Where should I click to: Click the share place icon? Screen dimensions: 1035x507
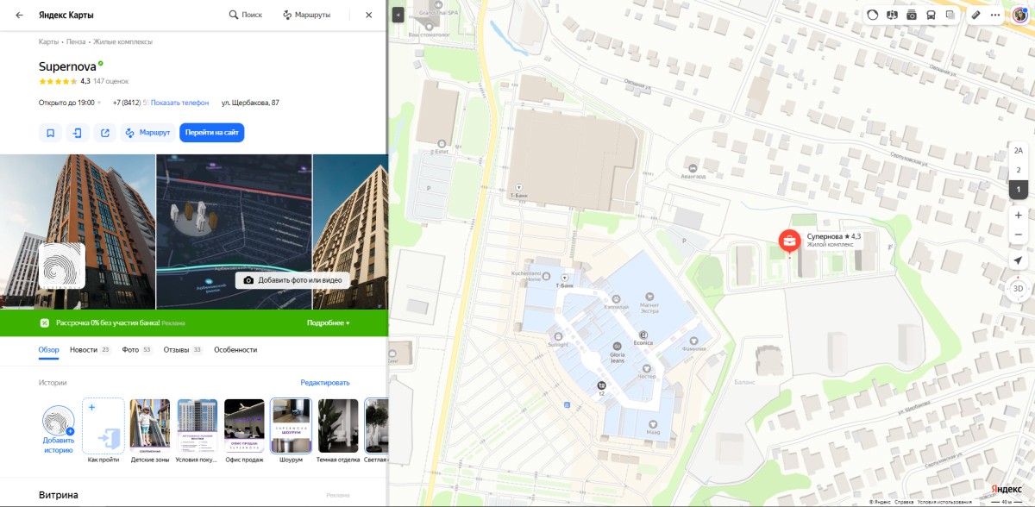(x=104, y=133)
